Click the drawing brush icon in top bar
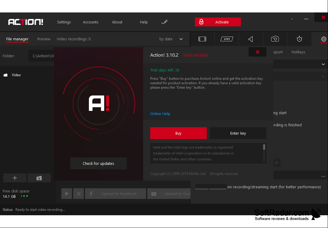 (164, 22)
